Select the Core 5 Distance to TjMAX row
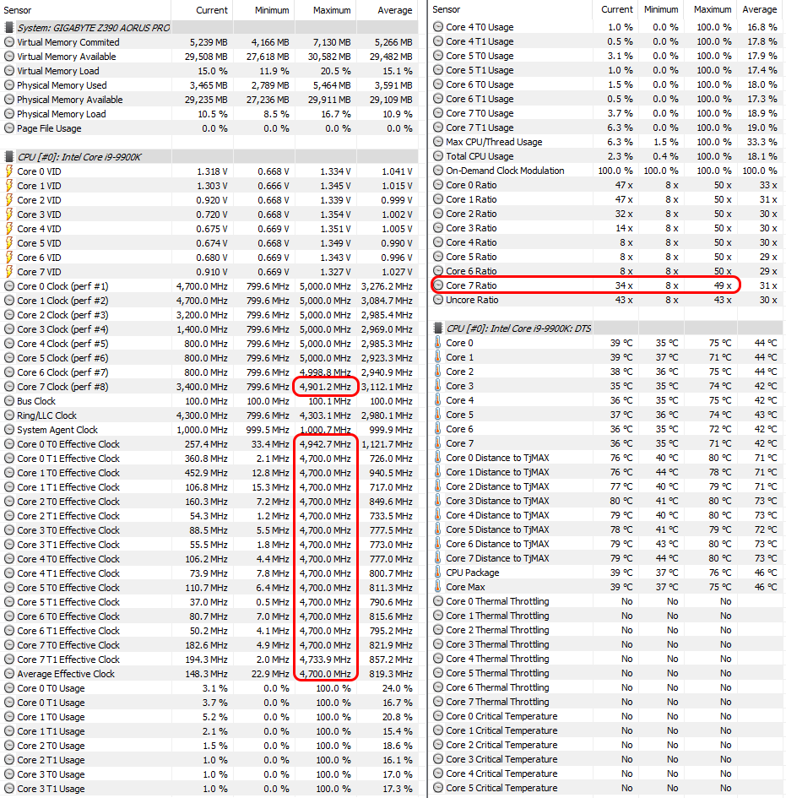 [x=606, y=529]
